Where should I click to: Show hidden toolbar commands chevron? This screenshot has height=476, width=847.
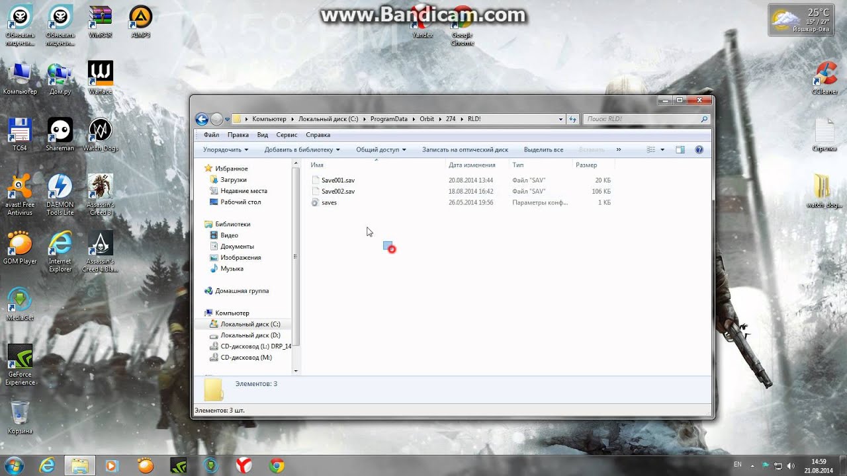[x=619, y=150]
